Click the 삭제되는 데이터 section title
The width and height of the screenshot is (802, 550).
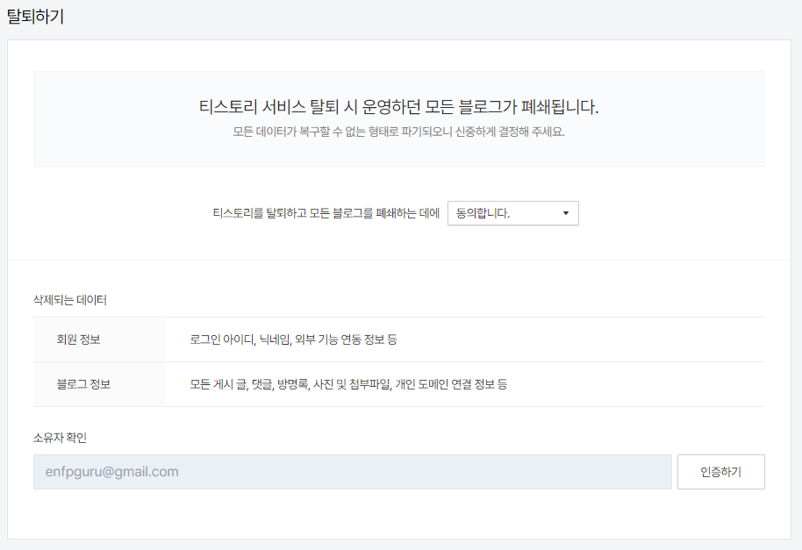[70, 300]
